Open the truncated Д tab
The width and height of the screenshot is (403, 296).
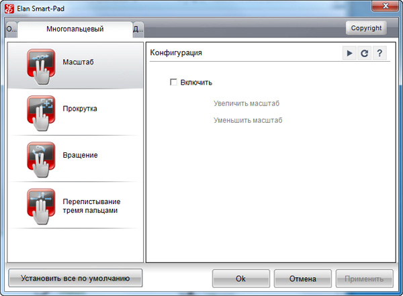point(138,30)
